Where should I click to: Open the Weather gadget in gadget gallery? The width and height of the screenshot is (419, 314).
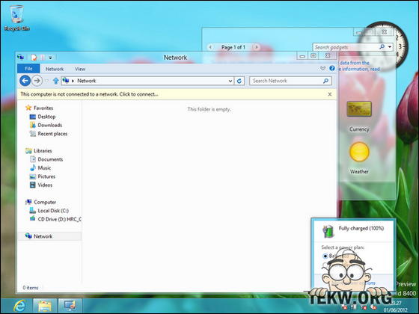tap(359, 158)
